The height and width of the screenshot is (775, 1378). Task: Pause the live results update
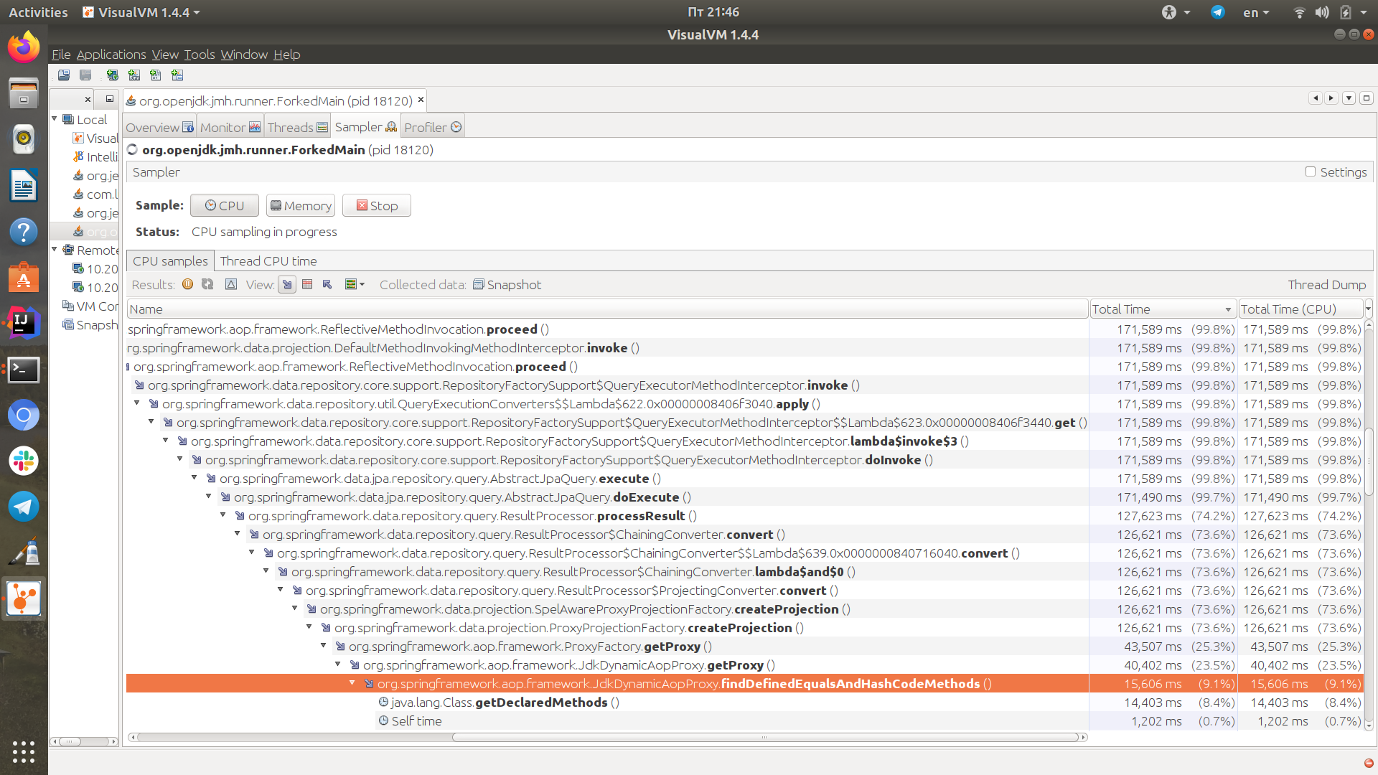pyautogui.click(x=187, y=284)
